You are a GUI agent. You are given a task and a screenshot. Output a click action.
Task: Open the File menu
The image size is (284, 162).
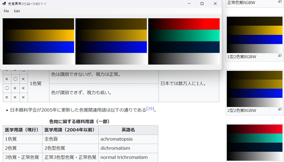(6, 11)
